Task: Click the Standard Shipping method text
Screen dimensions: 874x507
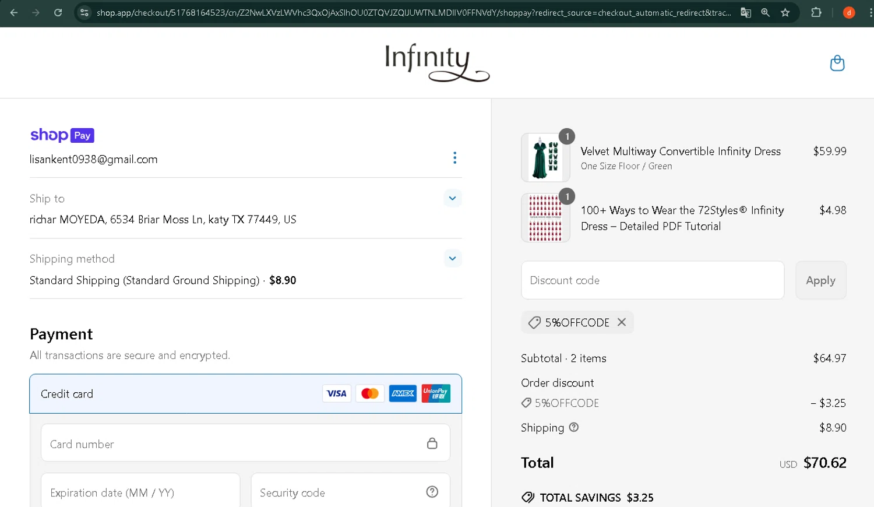Action: pos(163,280)
